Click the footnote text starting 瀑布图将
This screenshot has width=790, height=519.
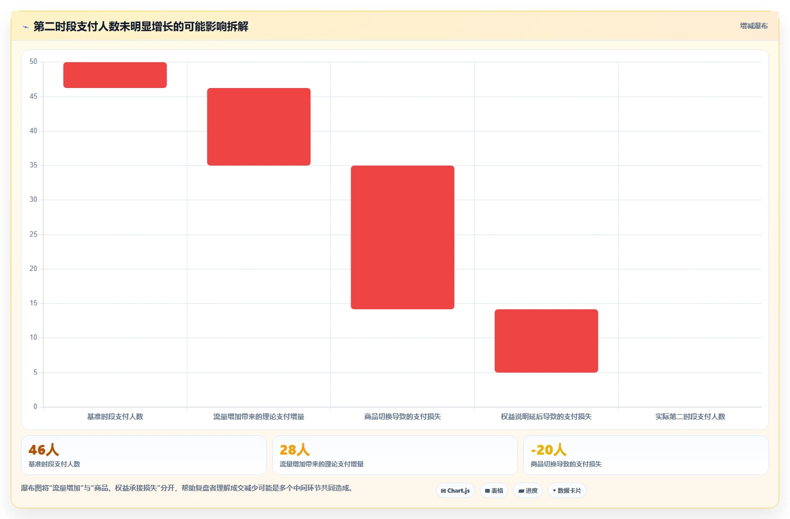188,488
